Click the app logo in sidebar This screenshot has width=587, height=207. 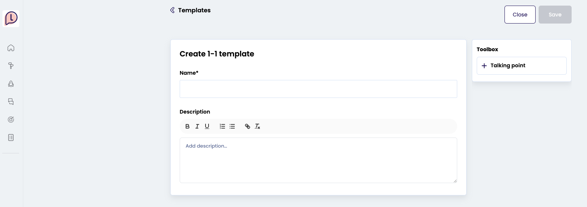click(x=11, y=18)
